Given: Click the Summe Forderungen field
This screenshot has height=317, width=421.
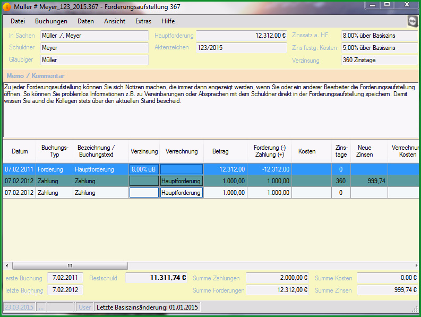Looking at the screenshot, I should pos(277,290).
